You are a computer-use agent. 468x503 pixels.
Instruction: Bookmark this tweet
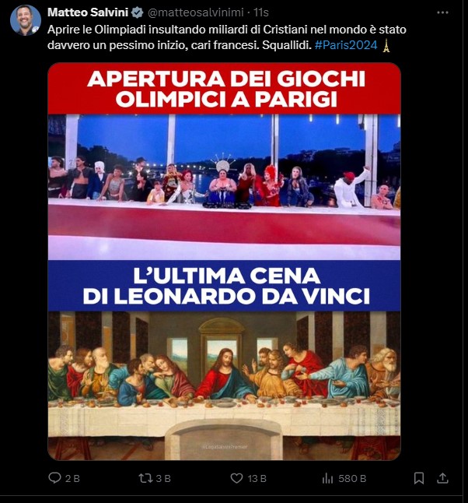(x=419, y=478)
